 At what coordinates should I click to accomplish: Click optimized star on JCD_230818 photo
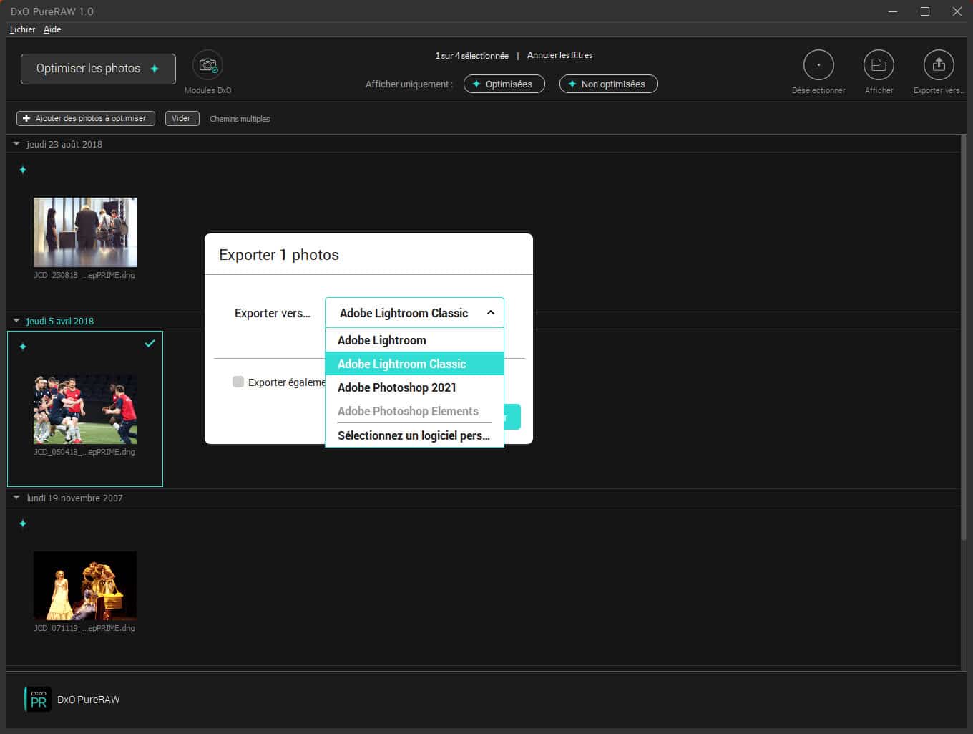pos(23,170)
